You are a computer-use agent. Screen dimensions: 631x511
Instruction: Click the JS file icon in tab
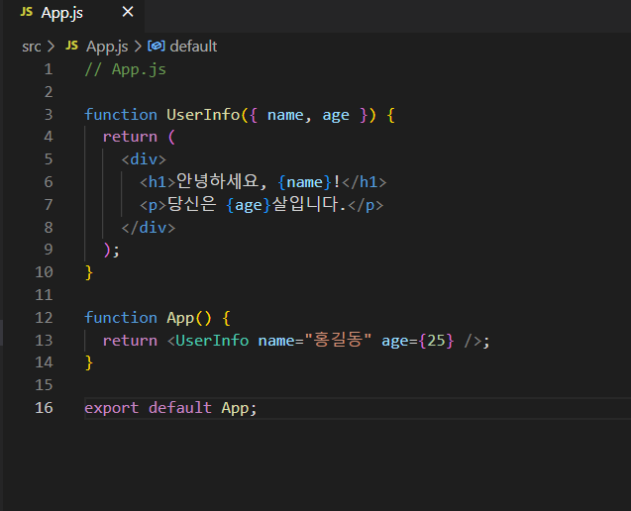point(26,12)
